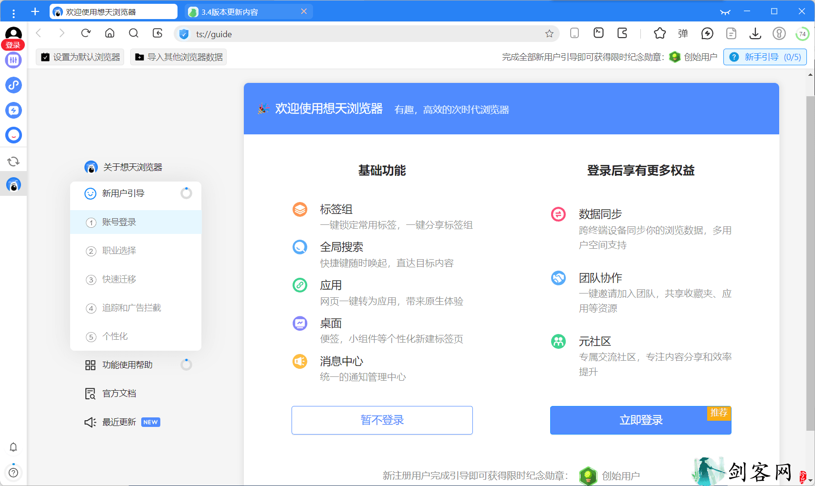Go back to the previous page
Screen dimensions: 815x486
pyautogui.click(x=39, y=33)
